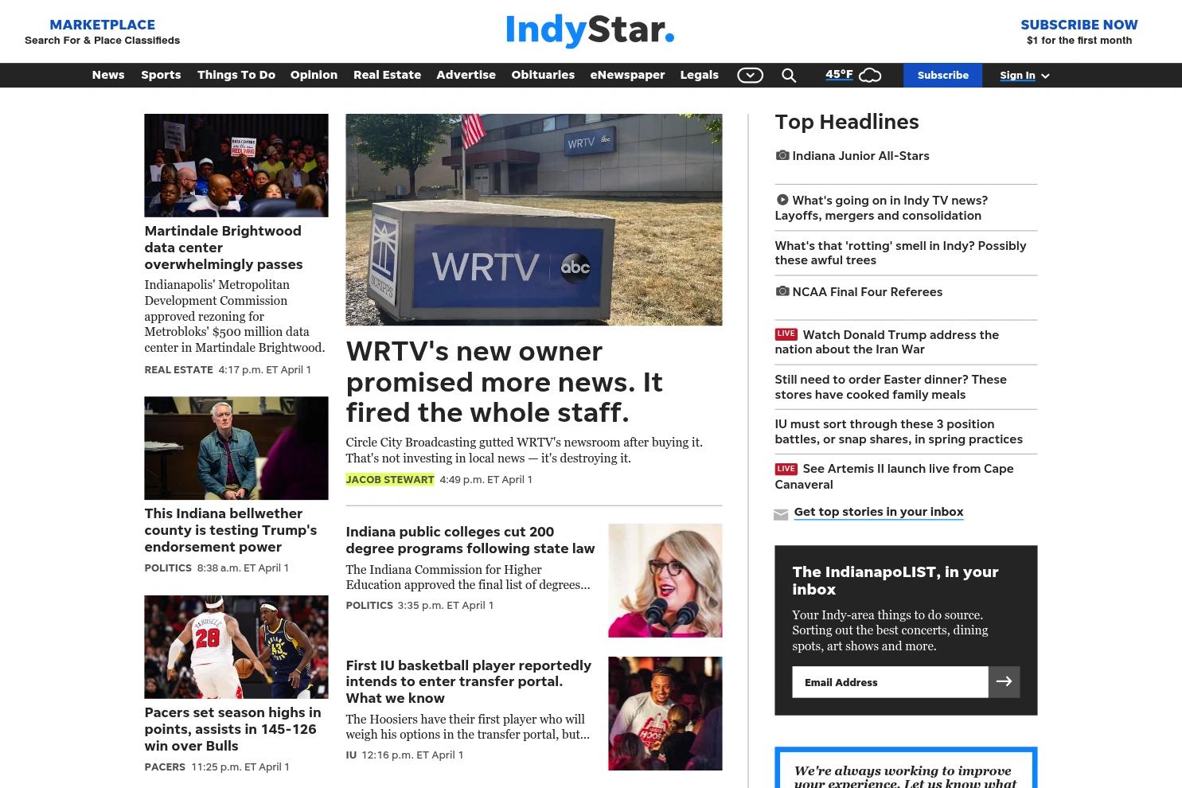Viewport: 1182px width, 788px height.
Task: Open the WRTV sign lead photo
Action: tap(534, 220)
